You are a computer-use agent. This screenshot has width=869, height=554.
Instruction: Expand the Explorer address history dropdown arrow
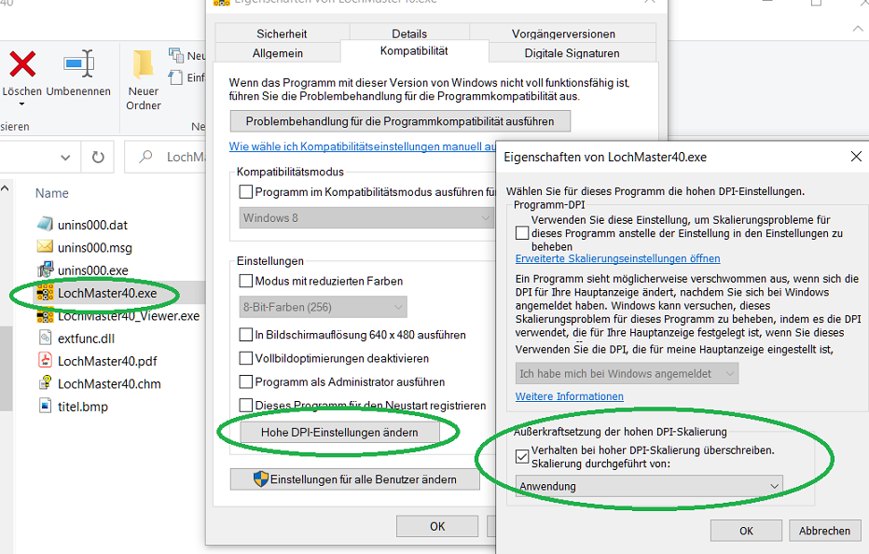tap(65, 158)
